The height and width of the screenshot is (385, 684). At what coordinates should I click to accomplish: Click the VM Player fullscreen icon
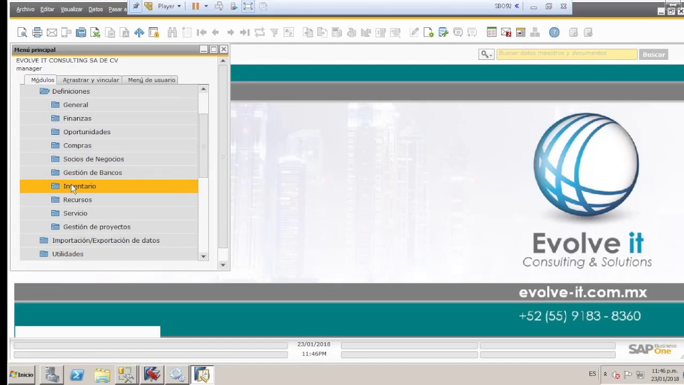point(248,6)
